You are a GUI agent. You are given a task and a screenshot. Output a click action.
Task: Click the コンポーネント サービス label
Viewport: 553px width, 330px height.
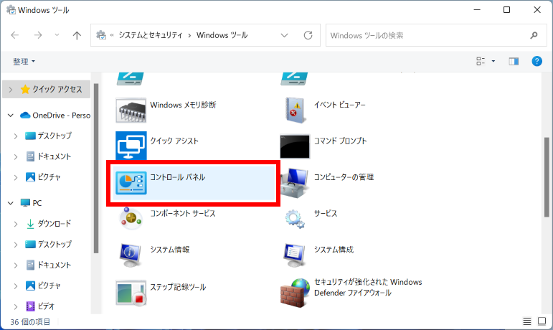click(183, 213)
